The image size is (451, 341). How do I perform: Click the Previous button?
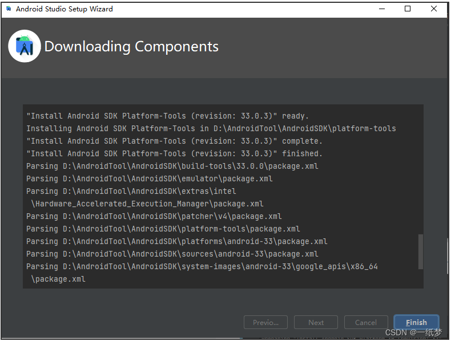tap(265, 322)
